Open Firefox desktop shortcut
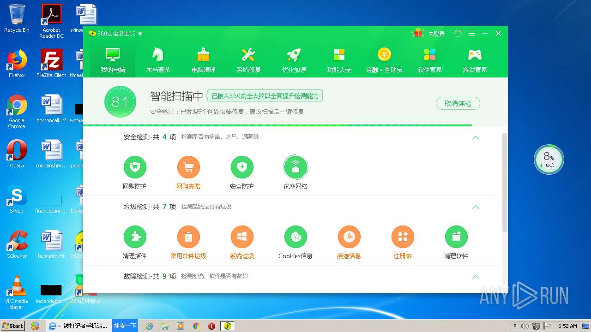Image resolution: width=591 pixels, height=332 pixels. pyautogui.click(x=17, y=63)
